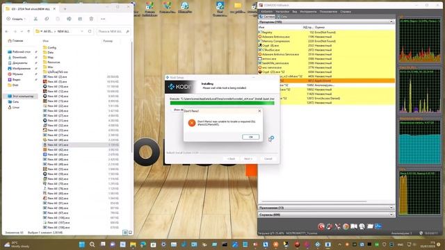Click the shield icon in KillSwitch status bar
Screen dimensions: 445x250
pyautogui.click(x=421, y=233)
